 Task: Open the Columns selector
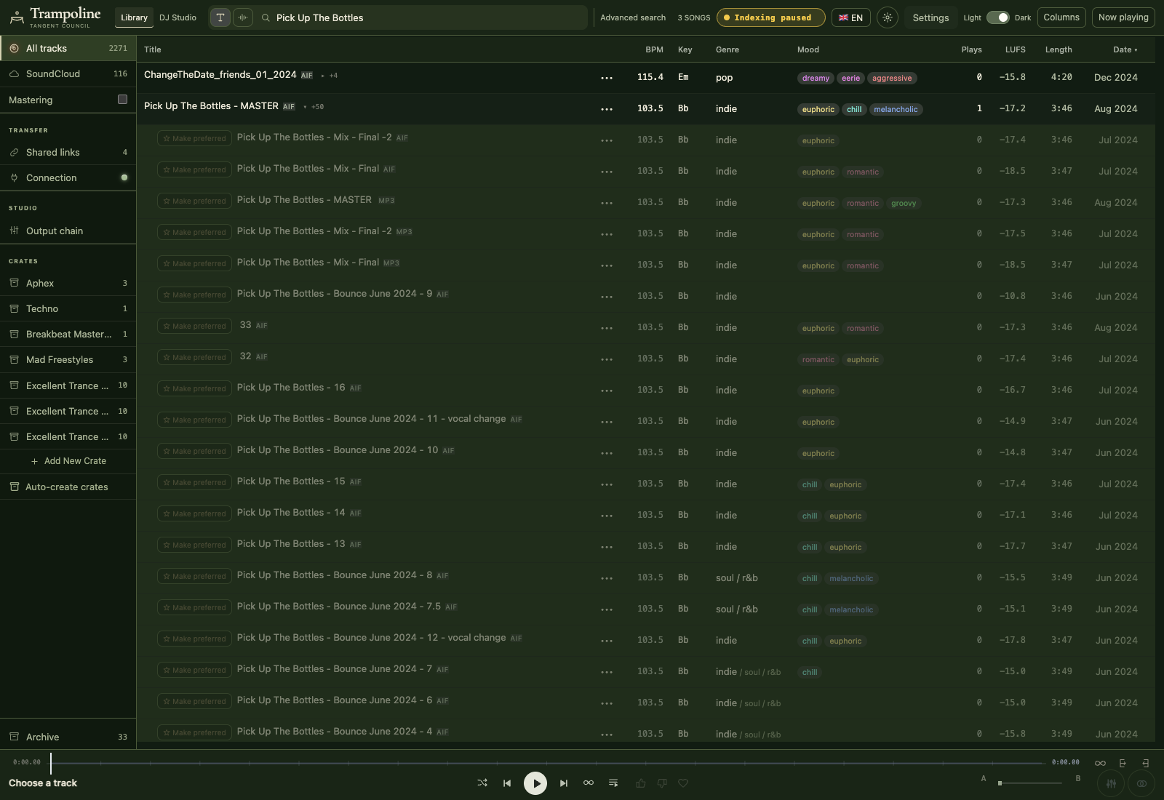pyautogui.click(x=1061, y=17)
